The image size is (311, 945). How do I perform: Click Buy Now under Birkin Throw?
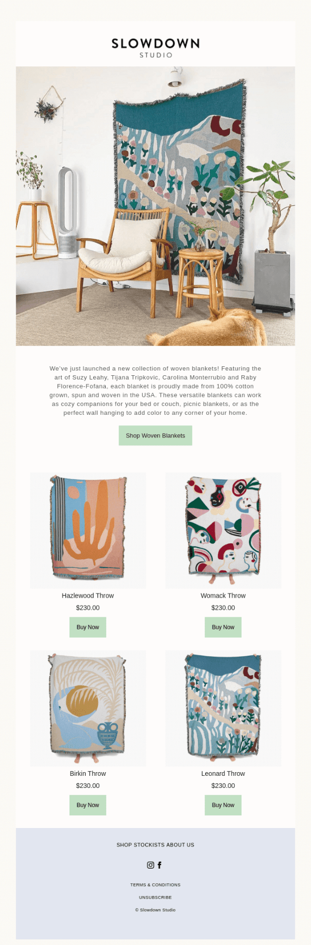coord(88,805)
